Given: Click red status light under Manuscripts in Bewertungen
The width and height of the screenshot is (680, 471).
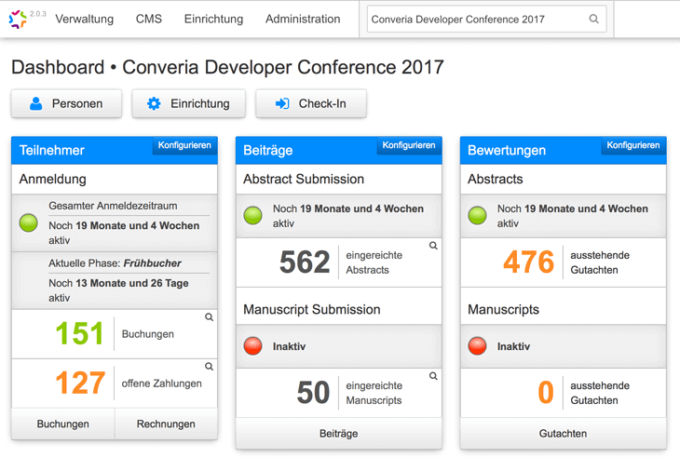Looking at the screenshot, I should pos(477,345).
